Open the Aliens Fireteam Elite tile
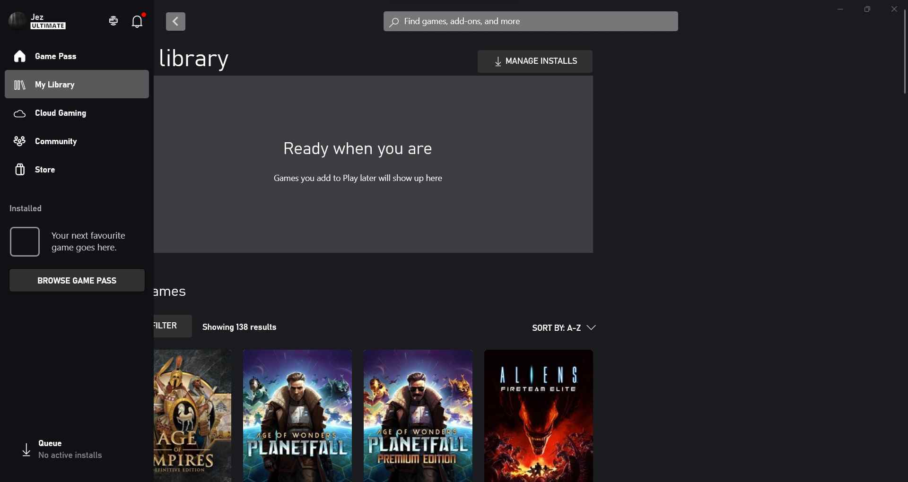This screenshot has width=908, height=482. pos(539,416)
